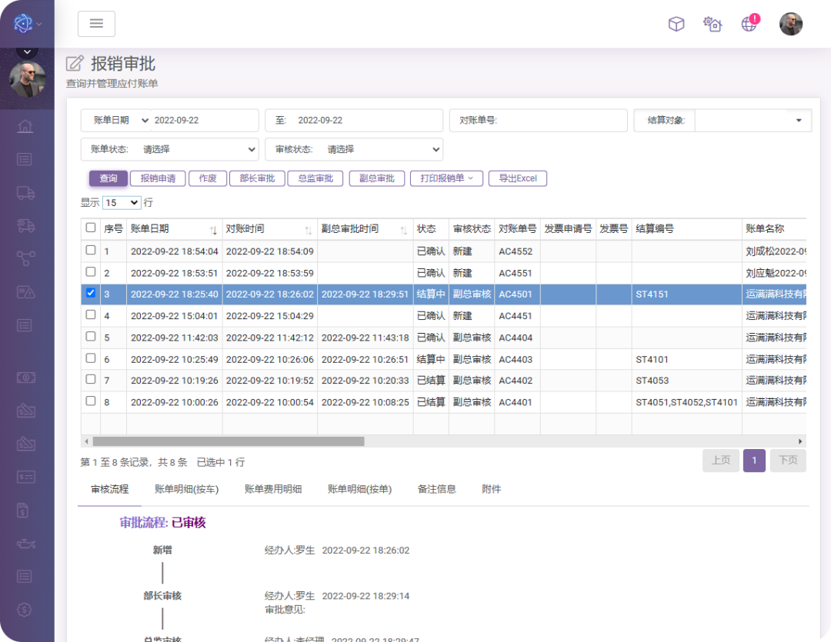The image size is (831, 642).
Task: Switch to the 账单费用明细 tab
Action: pos(273,489)
